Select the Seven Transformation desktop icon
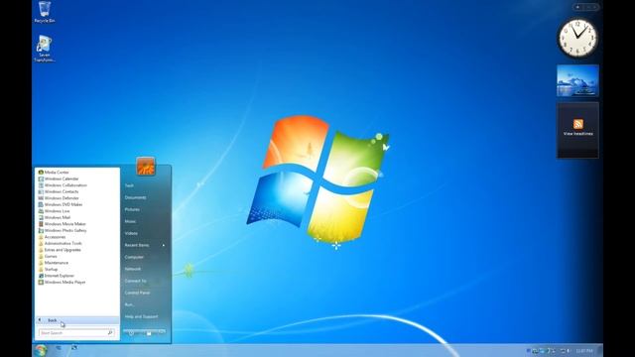Viewport: 635px width, 357px height. [44, 49]
